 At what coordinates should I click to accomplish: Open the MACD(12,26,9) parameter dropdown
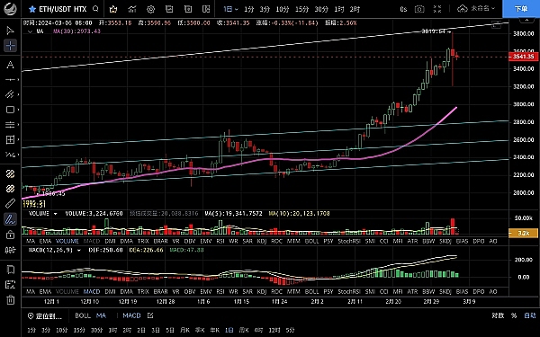[x=79, y=250]
